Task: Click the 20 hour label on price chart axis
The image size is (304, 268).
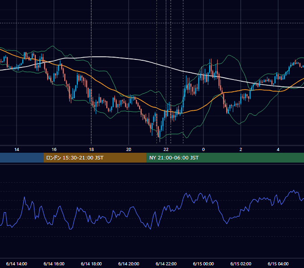Action: click(x=129, y=150)
